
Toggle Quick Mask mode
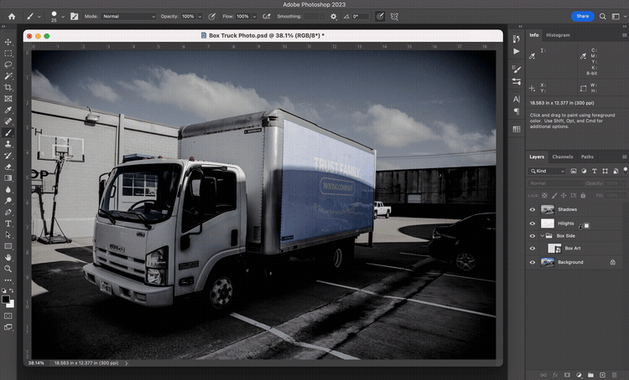8,316
